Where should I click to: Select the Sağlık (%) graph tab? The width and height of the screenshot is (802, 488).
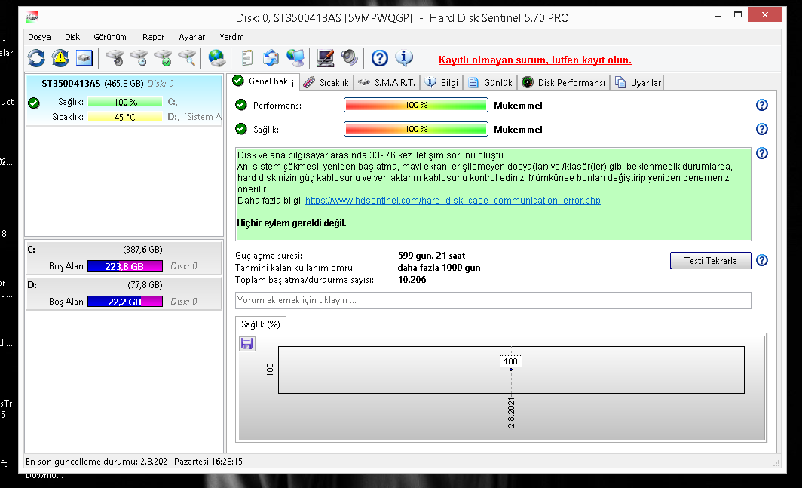[261, 324]
